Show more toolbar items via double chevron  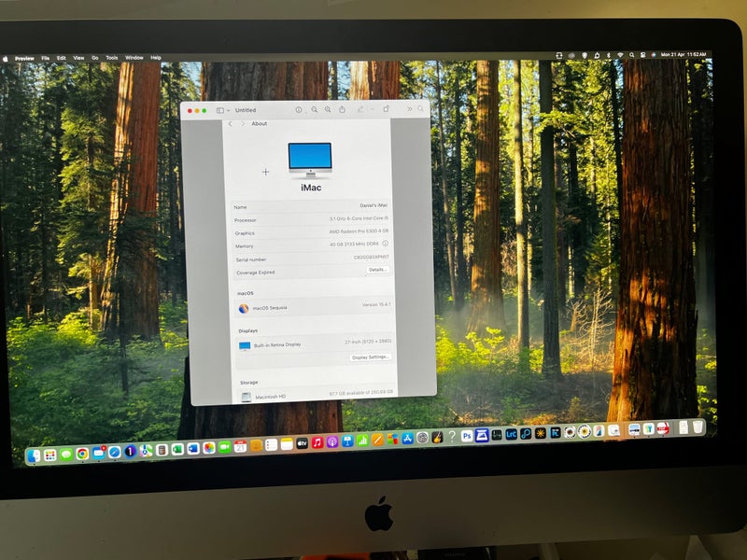pyautogui.click(x=408, y=109)
